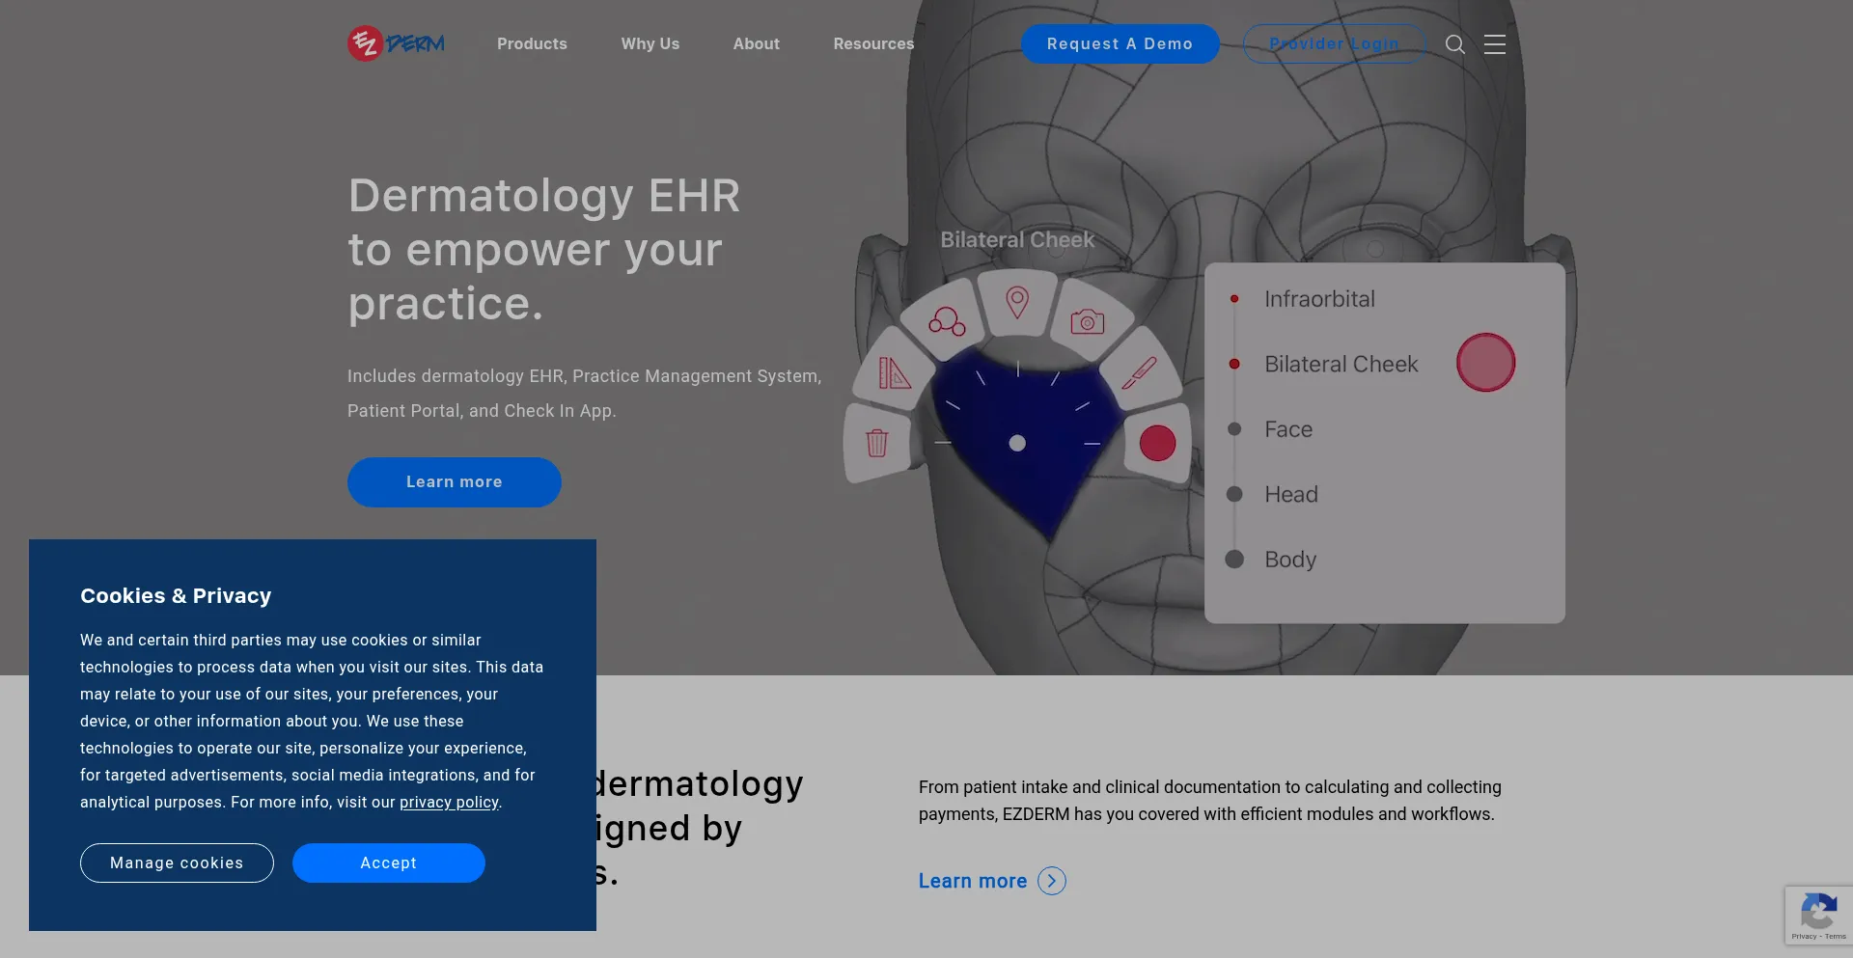Click the red circle swatch beside Bilateral Cheek
This screenshot has width=1853, height=958.
click(x=1484, y=363)
